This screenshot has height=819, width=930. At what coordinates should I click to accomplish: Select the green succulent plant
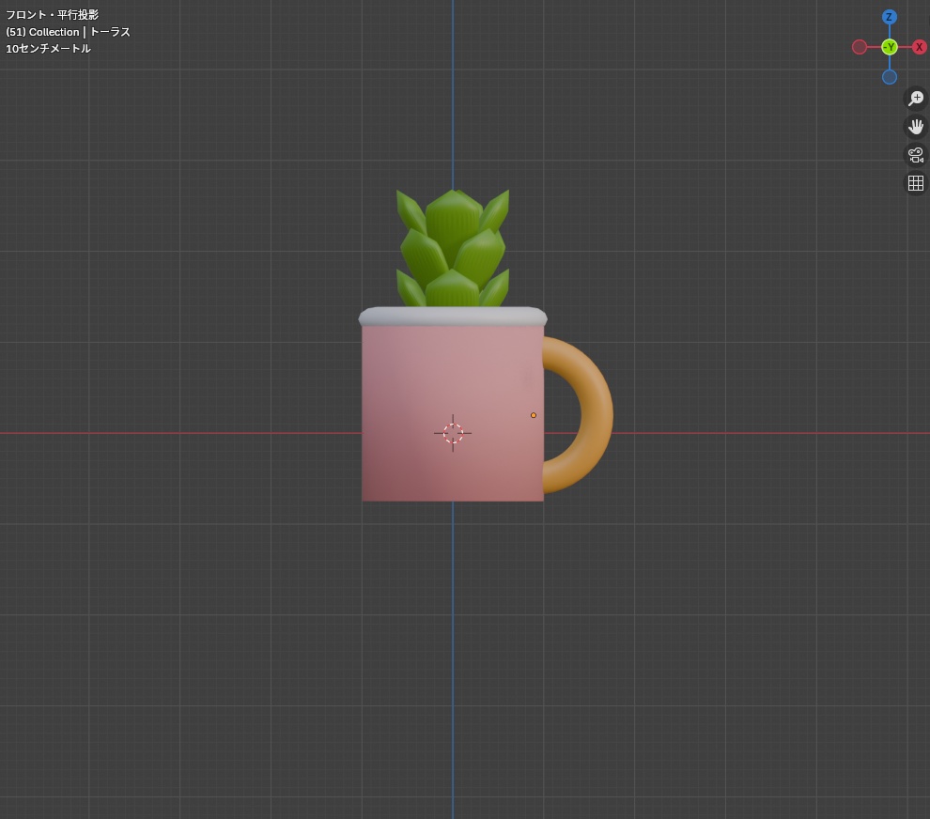453,248
